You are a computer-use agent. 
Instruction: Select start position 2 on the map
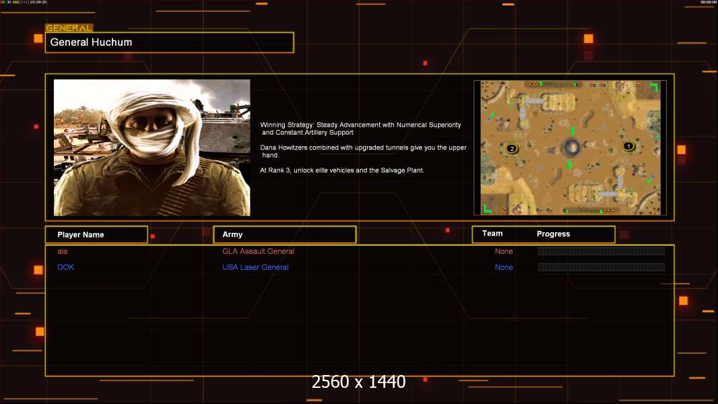tap(512, 149)
